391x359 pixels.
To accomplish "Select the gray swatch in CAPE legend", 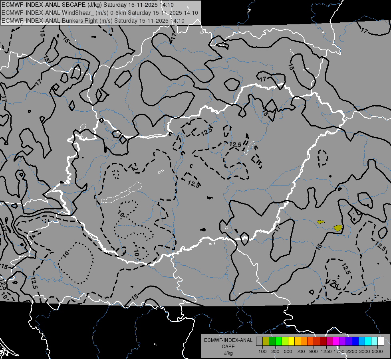I will click(x=259, y=341).
